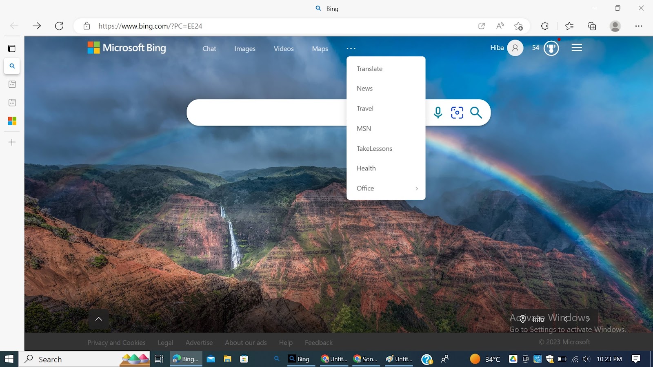This screenshot has width=653, height=367.
Task: Open the Microsoft tab in sidebar
Action: coord(12,121)
